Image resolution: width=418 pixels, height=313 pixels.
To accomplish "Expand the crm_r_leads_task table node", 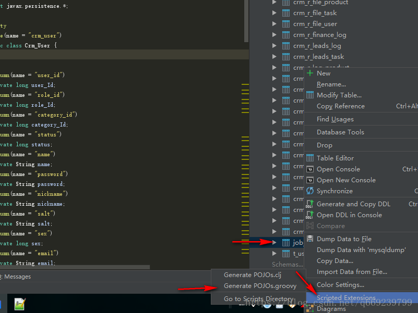I will coord(274,56).
